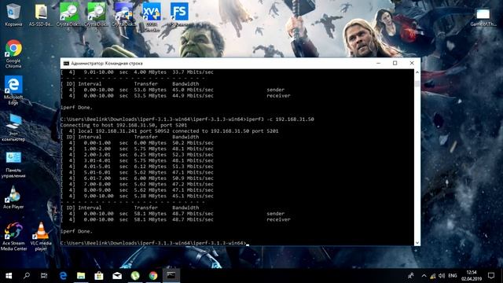503x283 pixels.
Task: Open the AS-SSD-Be... folder on desktop
Action: 41,14
